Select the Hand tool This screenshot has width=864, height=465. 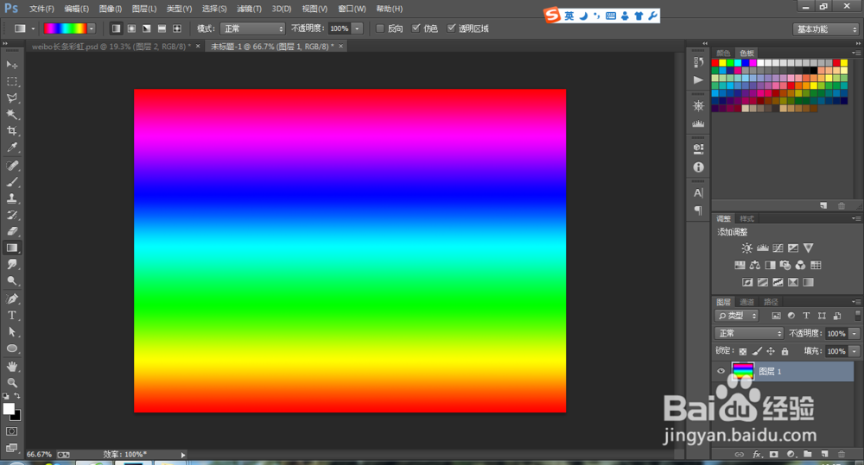click(x=11, y=367)
